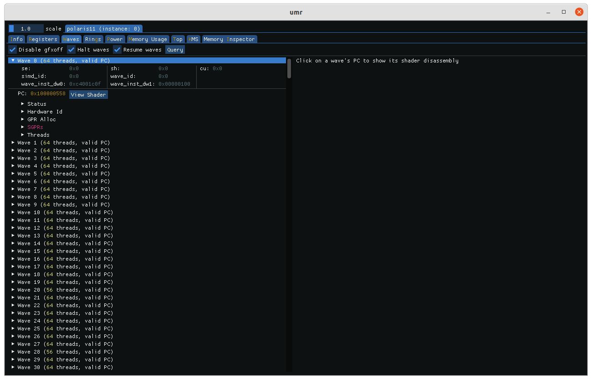592x380 pixels.
Task: Select the Waves tab
Action: point(71,39)
